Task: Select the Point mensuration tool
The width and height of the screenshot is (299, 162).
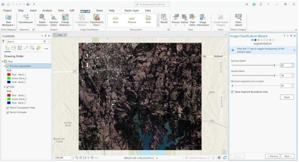Action: (x=116, y=19)
